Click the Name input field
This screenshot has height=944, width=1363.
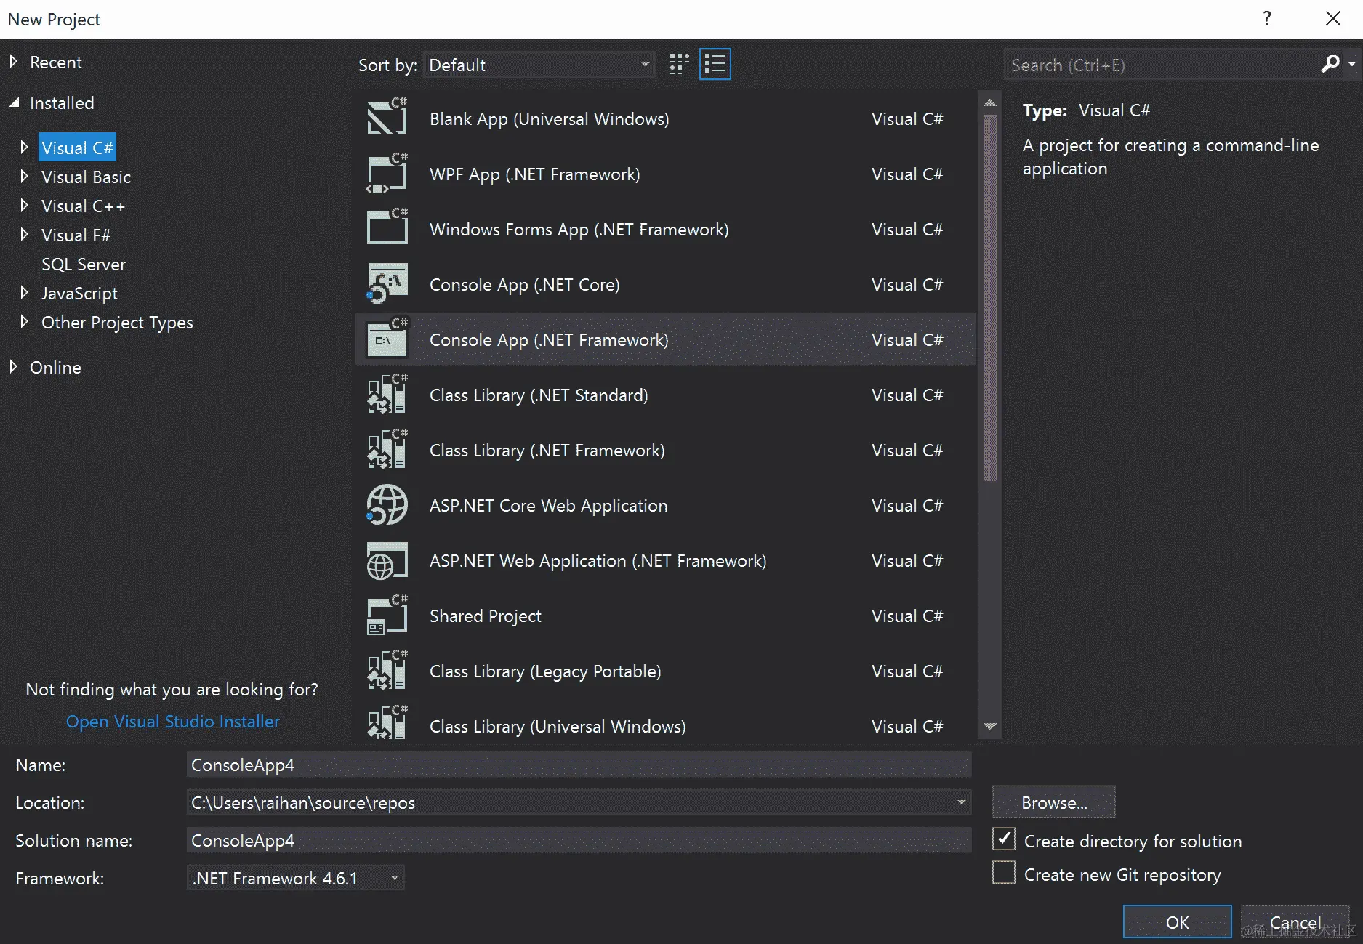click(579, 765)
